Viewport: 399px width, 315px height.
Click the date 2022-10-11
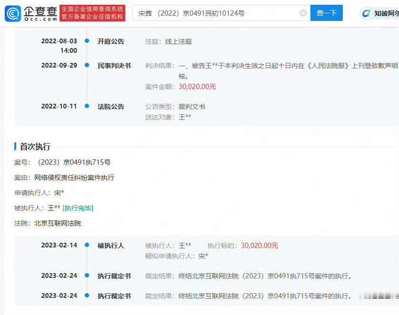pyautogui.click(x=59, y=106)
